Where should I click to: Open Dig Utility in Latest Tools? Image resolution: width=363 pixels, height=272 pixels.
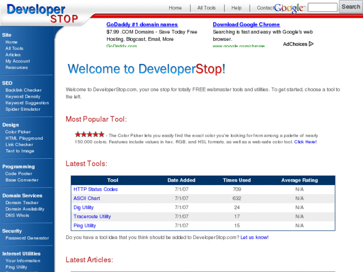coord(83,208)
